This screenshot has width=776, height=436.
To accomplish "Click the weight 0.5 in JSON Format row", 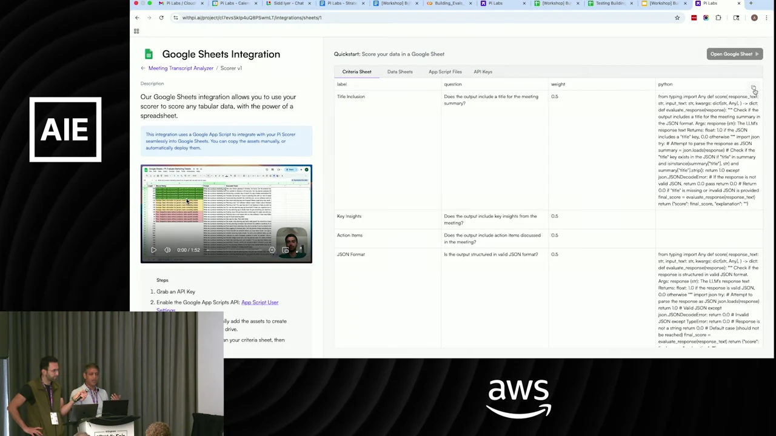I will tap(555, 254).
